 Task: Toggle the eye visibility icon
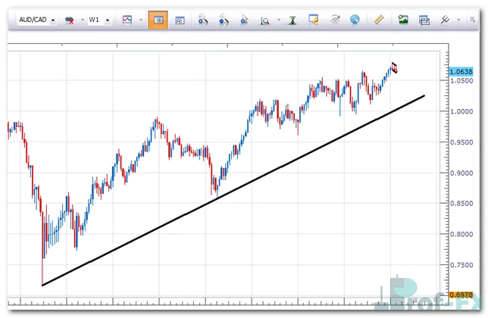(x=334, y=20)
